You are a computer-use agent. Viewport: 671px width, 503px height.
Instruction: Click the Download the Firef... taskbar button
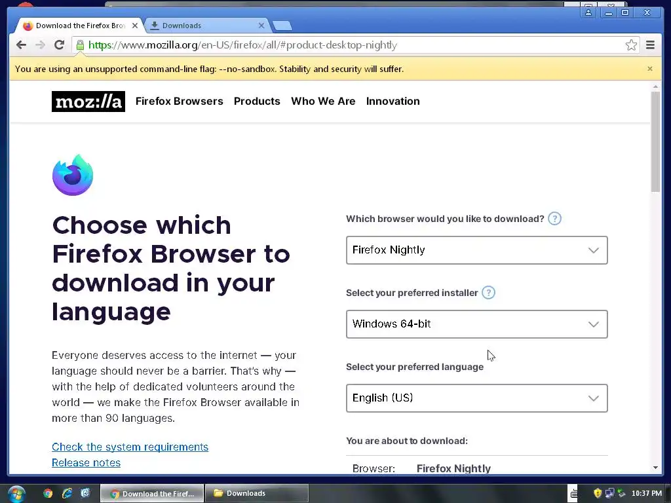tap(152, 494)
